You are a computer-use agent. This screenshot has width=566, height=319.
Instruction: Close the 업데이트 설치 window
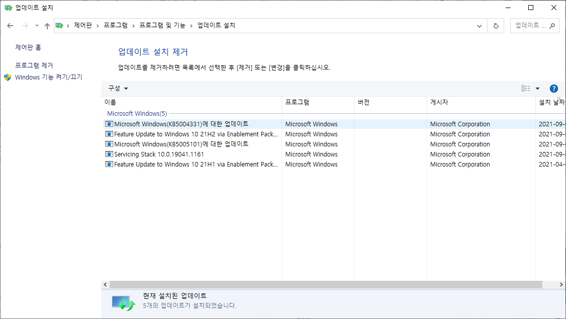click(x=554, y=8)
